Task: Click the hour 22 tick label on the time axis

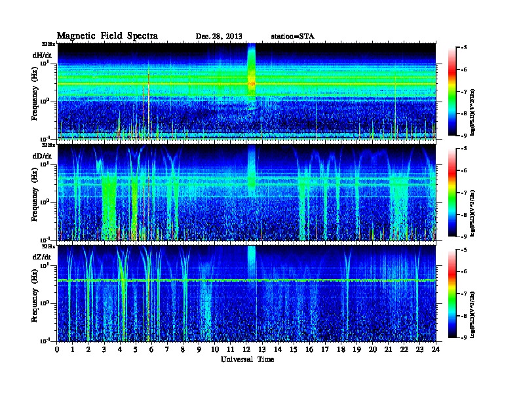Action: click(x=404, y=349)
